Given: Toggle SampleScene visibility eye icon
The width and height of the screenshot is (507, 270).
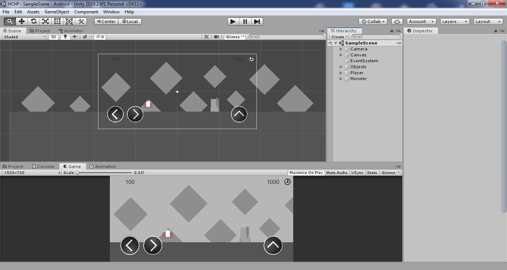Looking at the screenshot, I should pos(330,43).
